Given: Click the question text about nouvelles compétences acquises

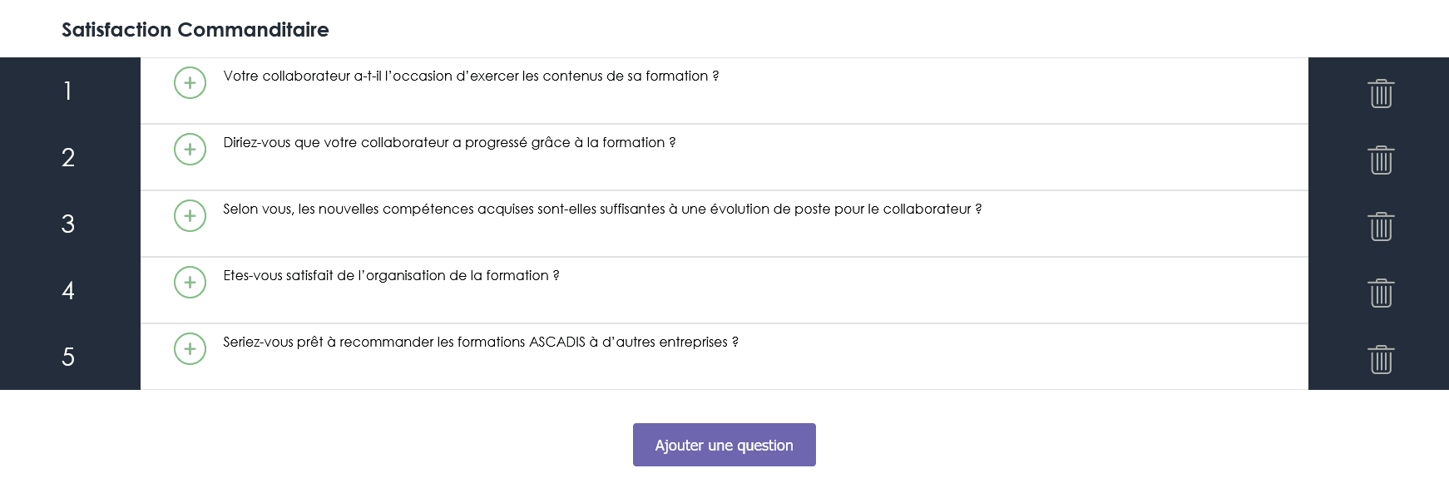Looking at the screenshot, I should (601, 210).
